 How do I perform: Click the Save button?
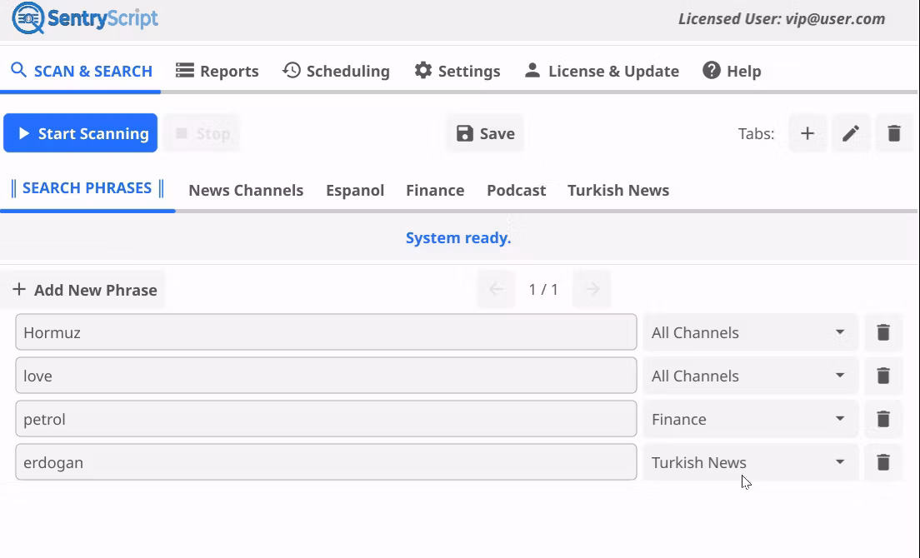pyautogui.click(x=485, y=133)
